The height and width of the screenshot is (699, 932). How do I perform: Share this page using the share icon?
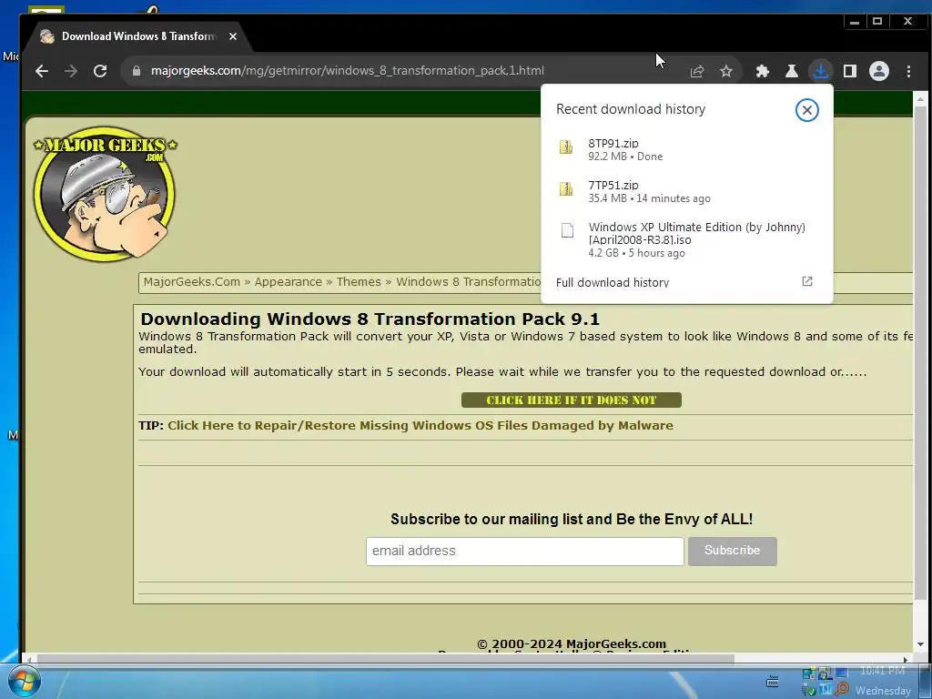696,71
